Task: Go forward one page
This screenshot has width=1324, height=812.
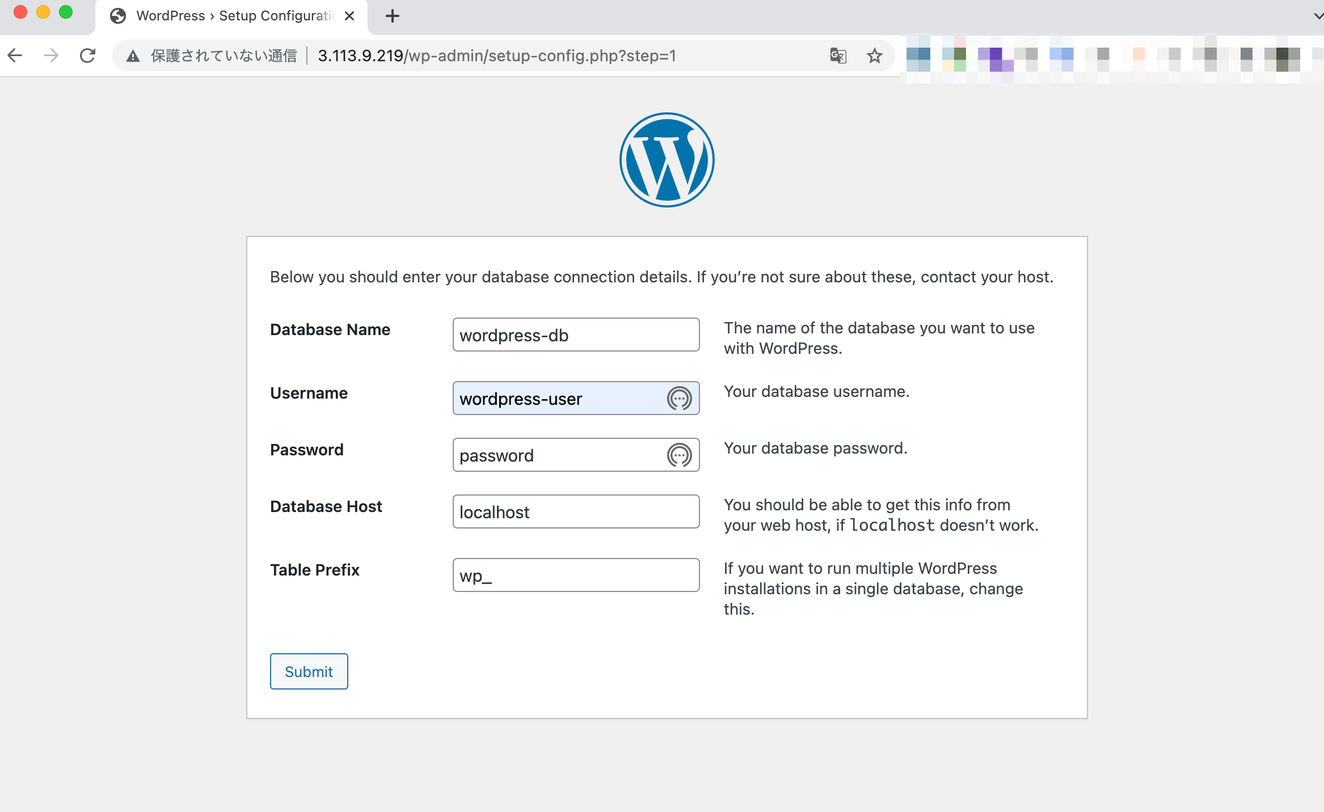Action: 51,55
